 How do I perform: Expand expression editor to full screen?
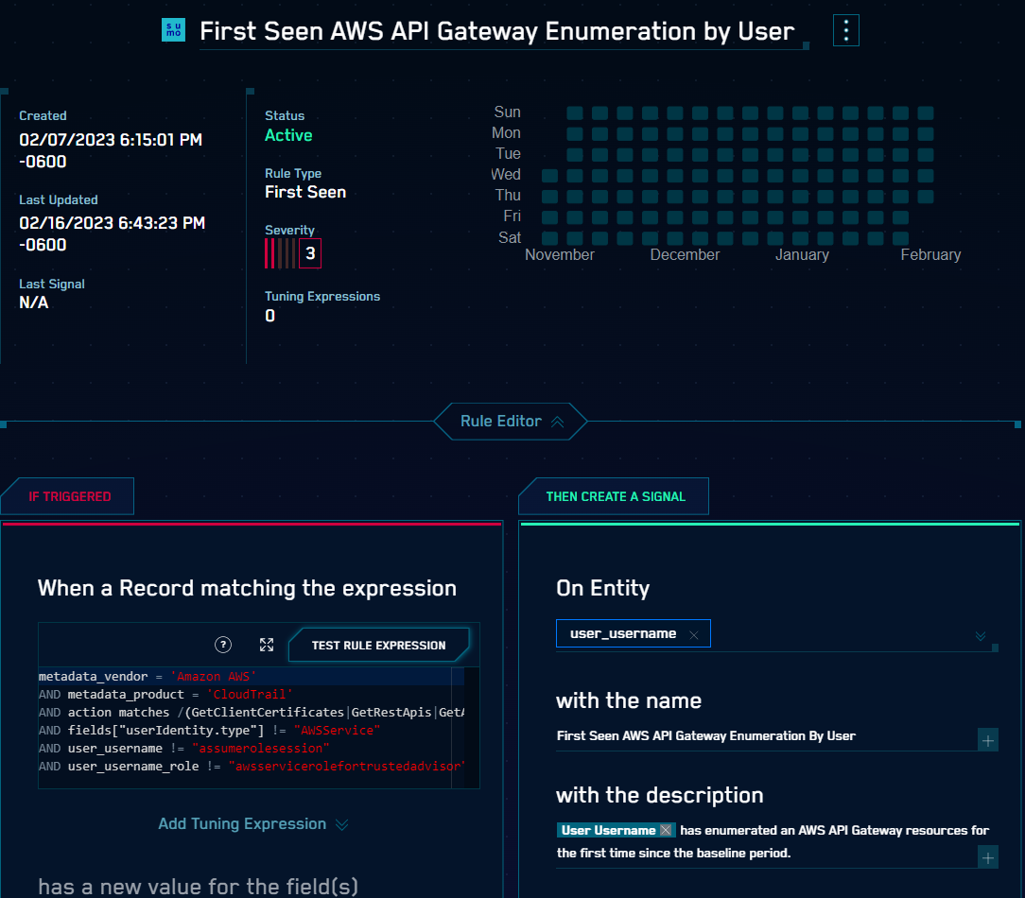[x=267, y=645]
